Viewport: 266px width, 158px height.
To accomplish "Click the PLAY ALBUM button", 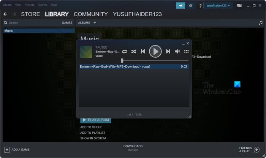I will [x=96, y=120].
